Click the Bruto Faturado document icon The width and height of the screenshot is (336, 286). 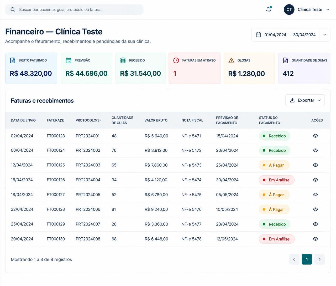[x=13, y=60]
